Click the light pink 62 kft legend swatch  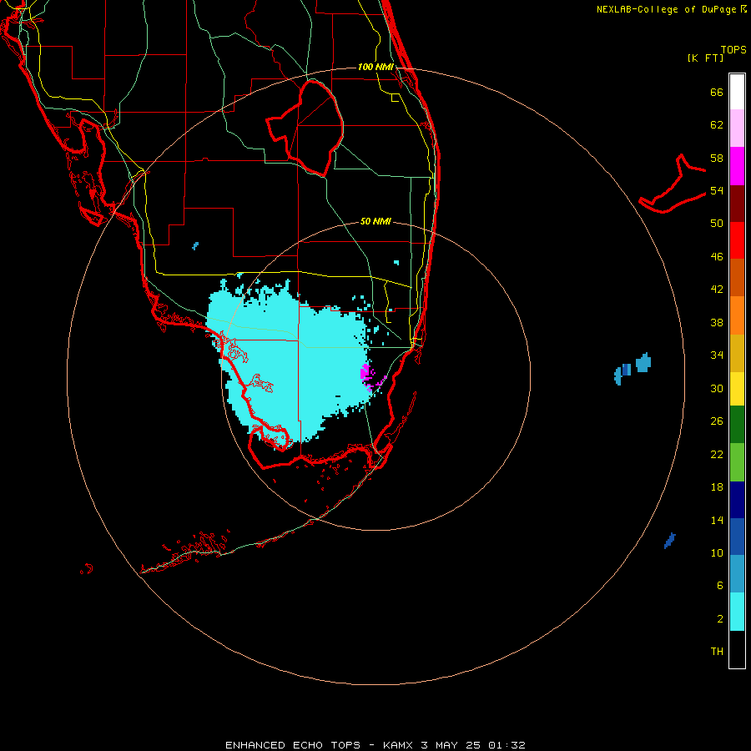pyautogui.click(x=737, y=129)
